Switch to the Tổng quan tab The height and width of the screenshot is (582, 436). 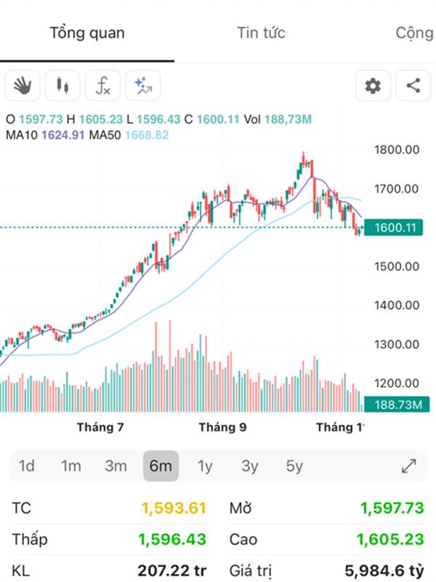pyautogui.click(x=87, y=33)
